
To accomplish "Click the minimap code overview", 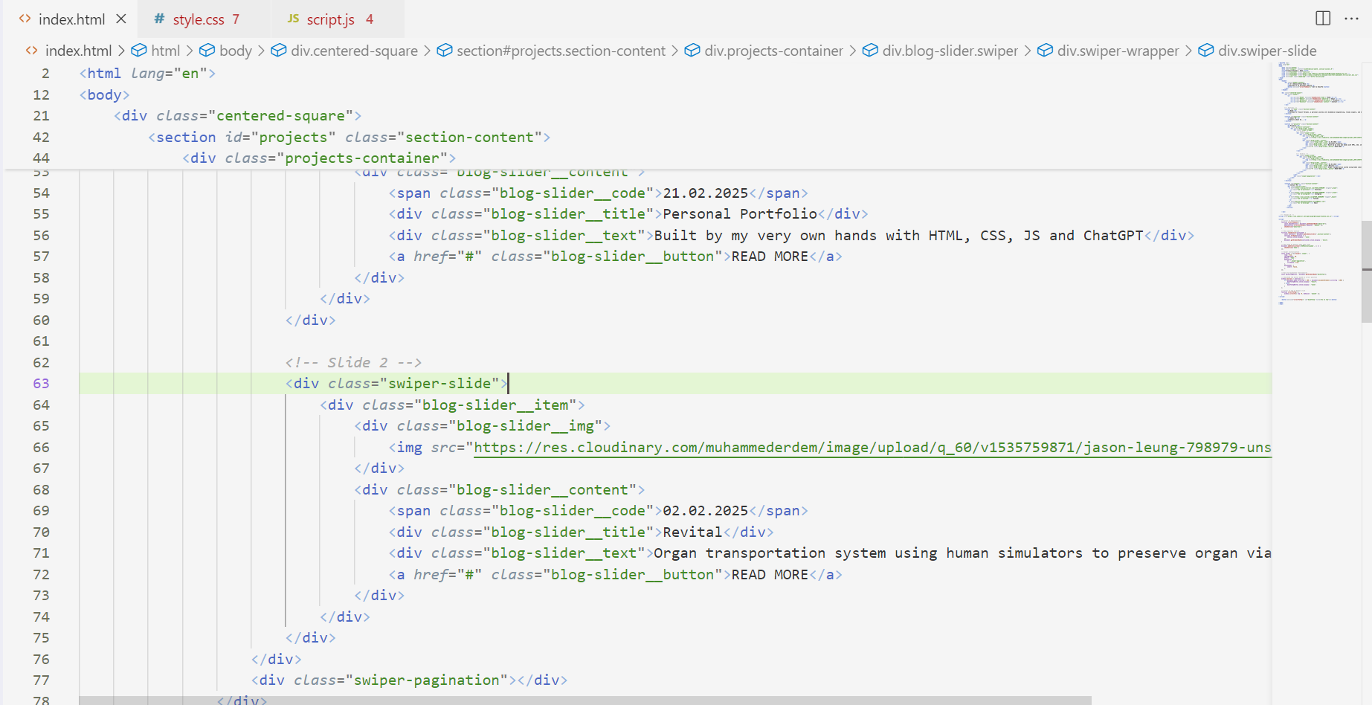I will (x=1316, y=182).
